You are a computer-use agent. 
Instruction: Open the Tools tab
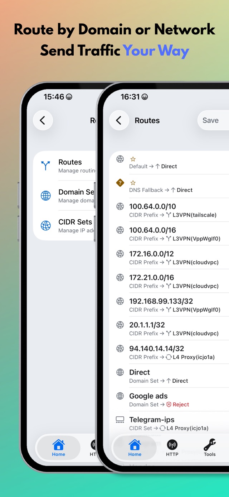pos(210,448)
